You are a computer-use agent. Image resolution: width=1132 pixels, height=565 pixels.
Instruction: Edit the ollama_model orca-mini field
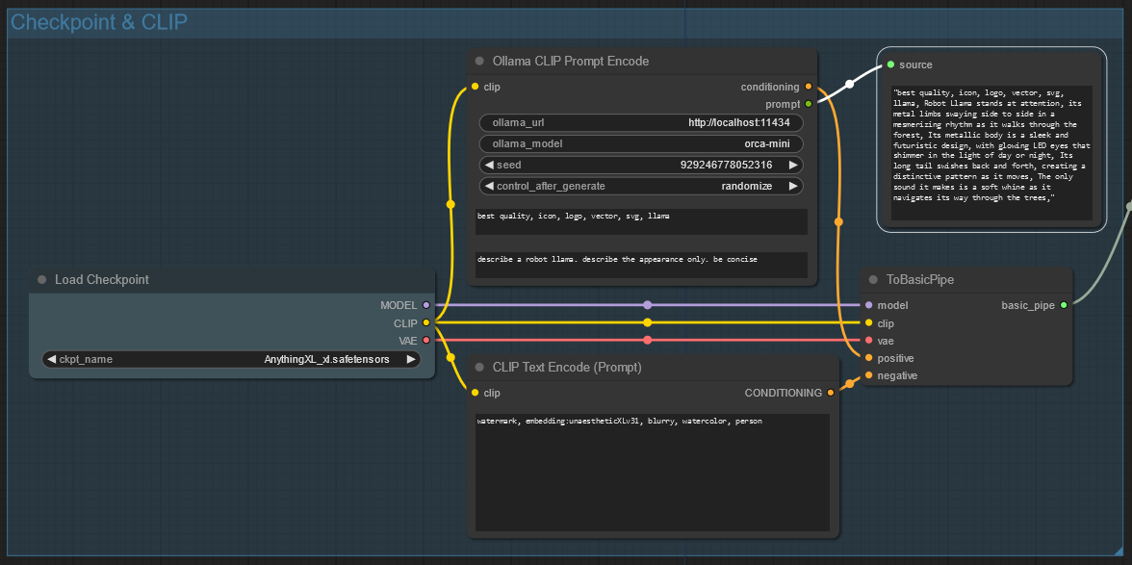point(641,143)
